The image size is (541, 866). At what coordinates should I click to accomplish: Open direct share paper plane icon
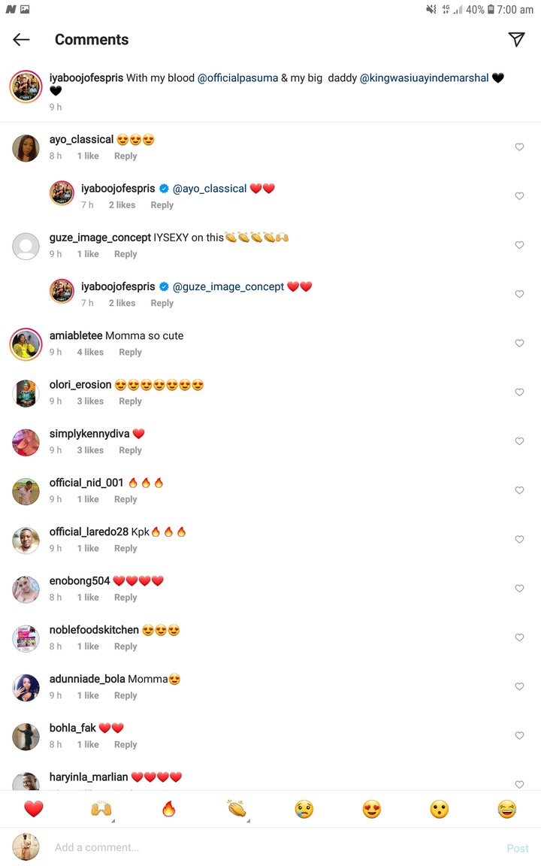tap(516, 39)
